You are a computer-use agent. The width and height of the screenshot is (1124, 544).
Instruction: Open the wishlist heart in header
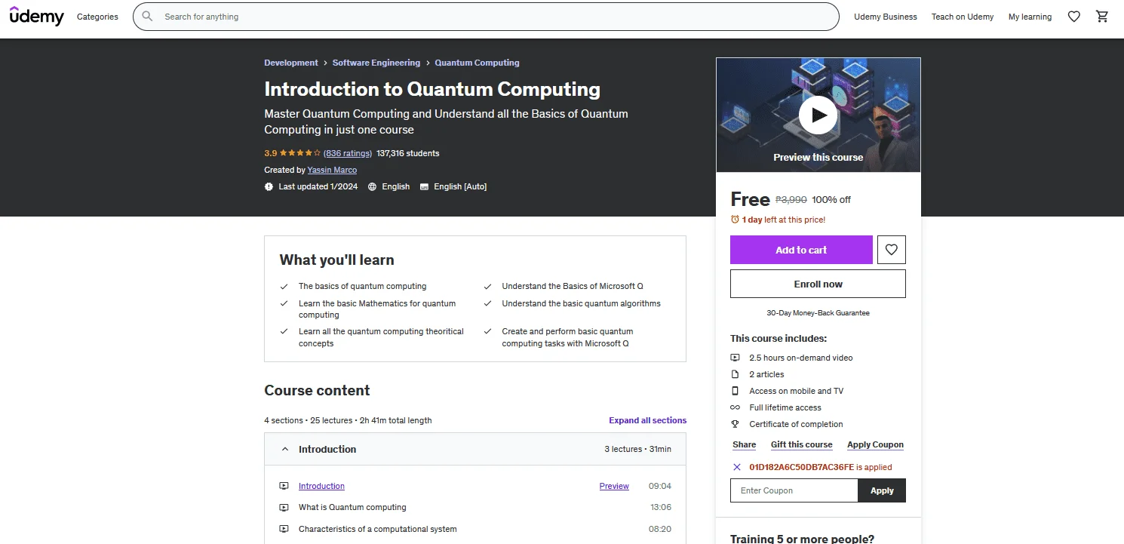(1074, 17)
